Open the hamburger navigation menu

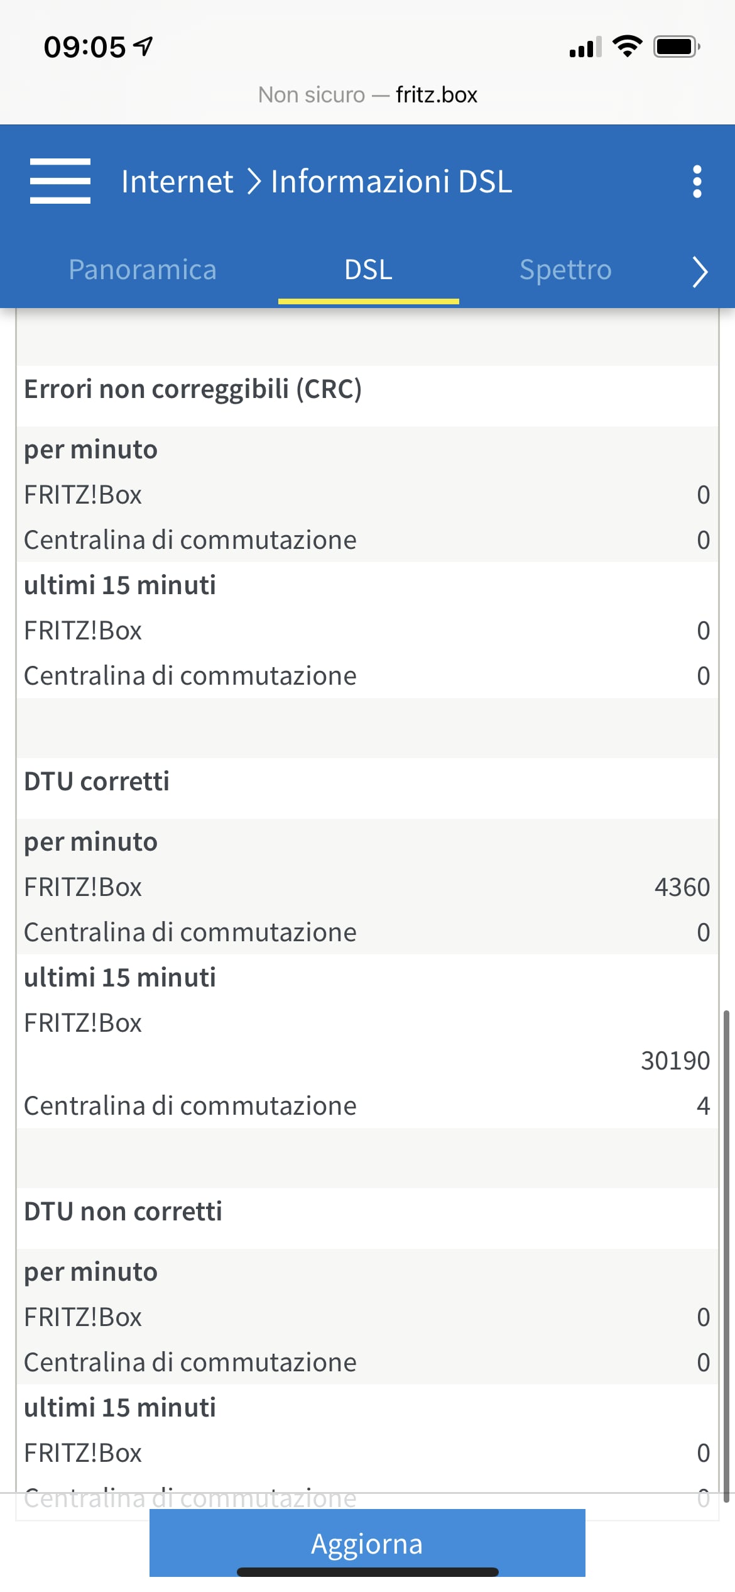60,181
